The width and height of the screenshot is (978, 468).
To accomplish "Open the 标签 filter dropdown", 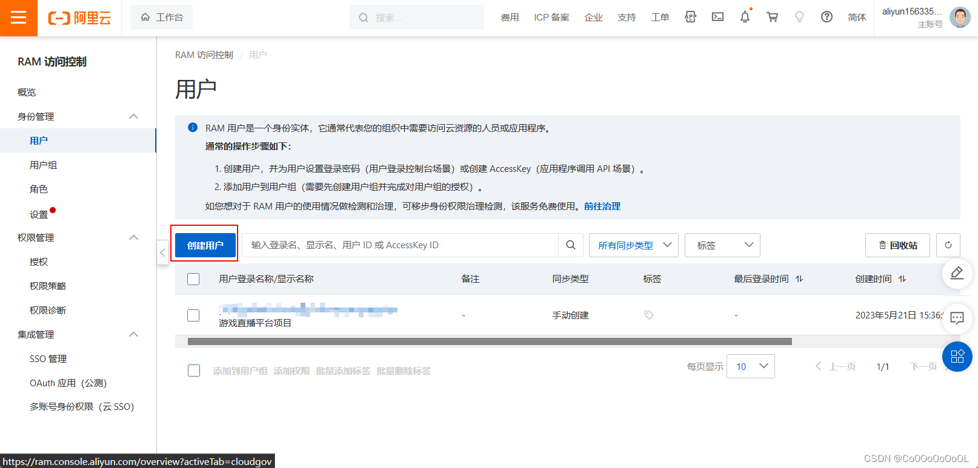I will pos(722,245).
